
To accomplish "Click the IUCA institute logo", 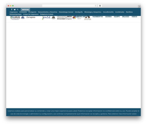I will click(x=46, y=17).
